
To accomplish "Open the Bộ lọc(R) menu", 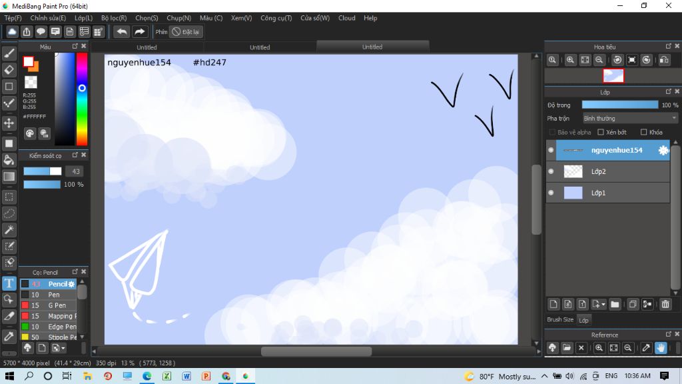I will pos(114,18).
